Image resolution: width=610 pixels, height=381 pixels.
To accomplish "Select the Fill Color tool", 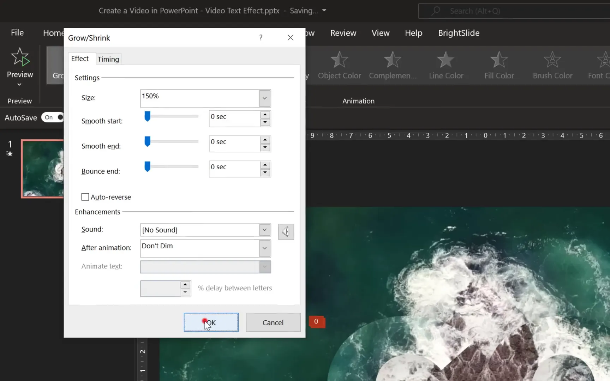I will 498,65.
